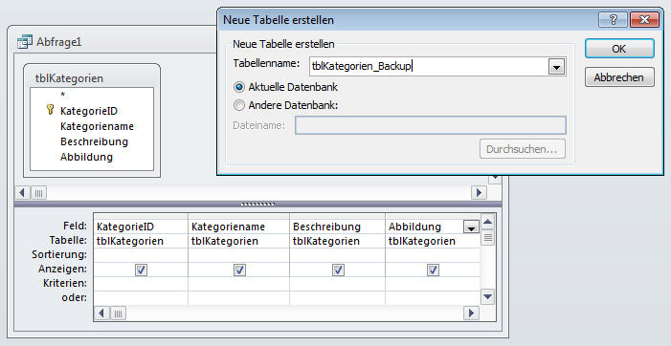Screen dimensions: 671x346
Task: Select Abbildung in the tblKategorien field list
Action: pos(86,157)
